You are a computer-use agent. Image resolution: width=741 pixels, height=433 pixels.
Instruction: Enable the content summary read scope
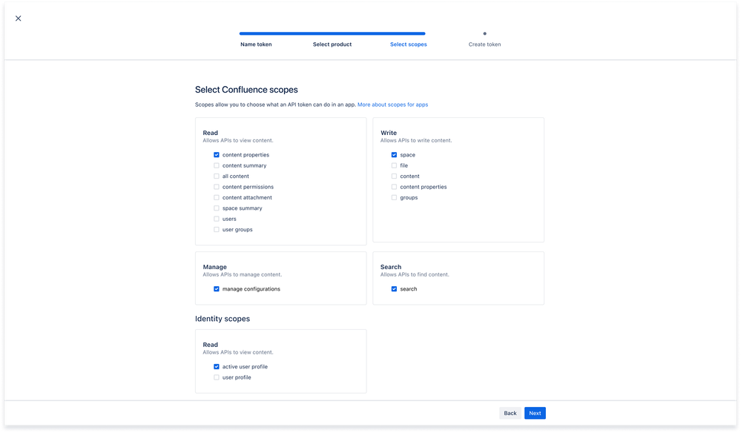point(217,166)
